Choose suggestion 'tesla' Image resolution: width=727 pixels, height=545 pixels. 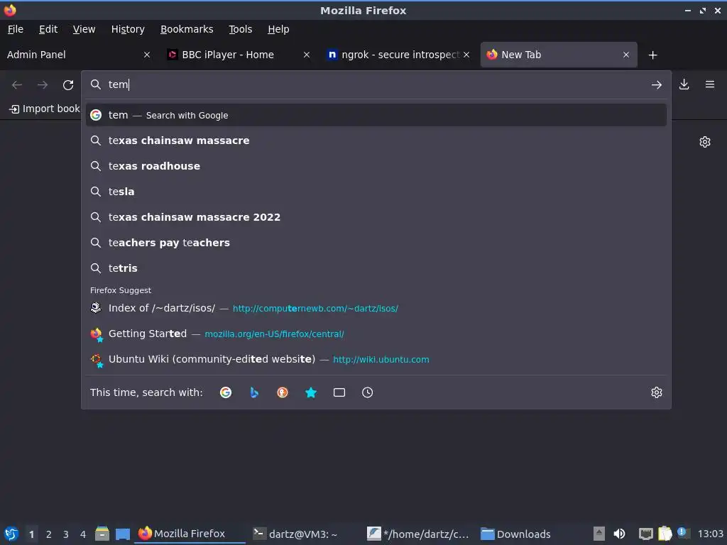(x=376, y=192)
